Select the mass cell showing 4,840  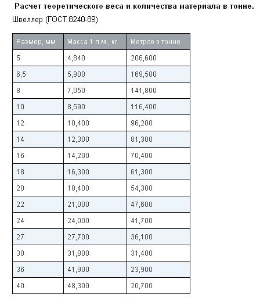point(95,58)
